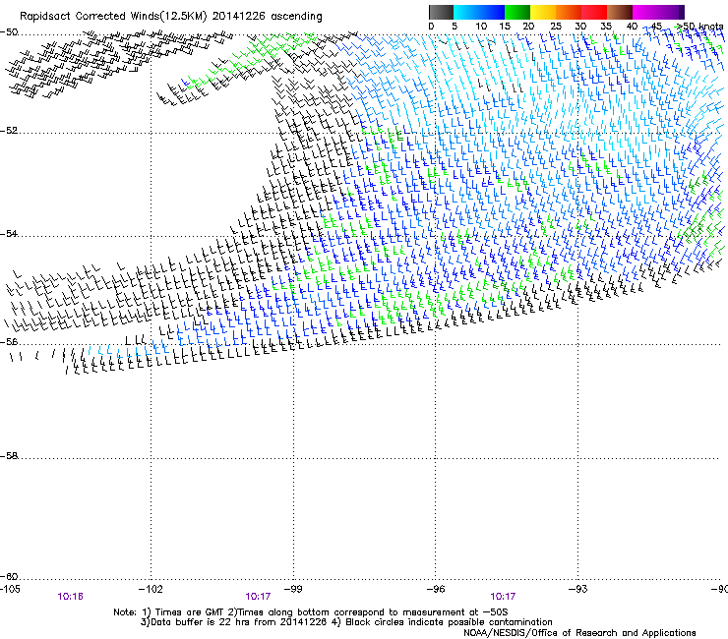728x639 pixels.
Task: Click the gray 0-5 knots color swatch
Action: [441, 12]
